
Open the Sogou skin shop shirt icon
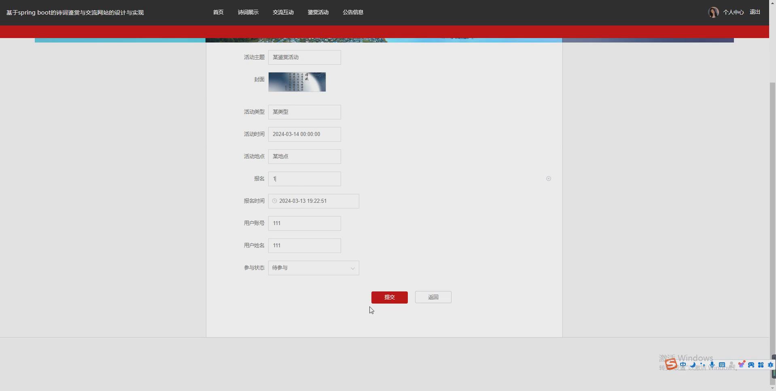tap(741, 365)
